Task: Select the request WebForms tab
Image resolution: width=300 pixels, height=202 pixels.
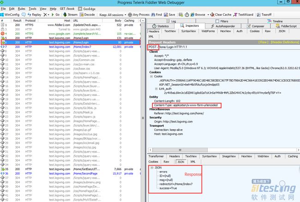Action: tap(208, 31)
